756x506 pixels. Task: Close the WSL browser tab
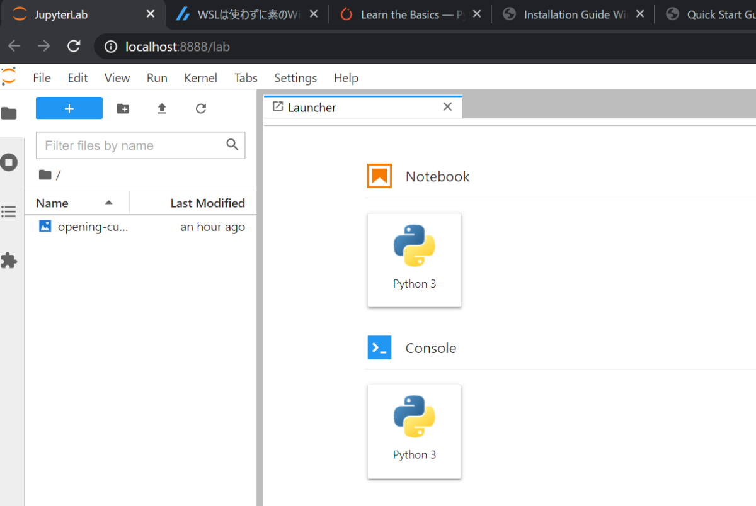pos(314,14)
